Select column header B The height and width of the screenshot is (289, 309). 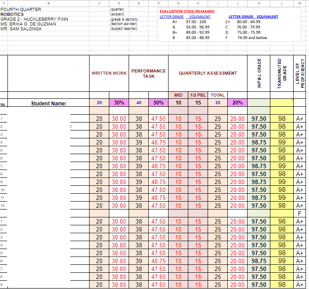48,4
